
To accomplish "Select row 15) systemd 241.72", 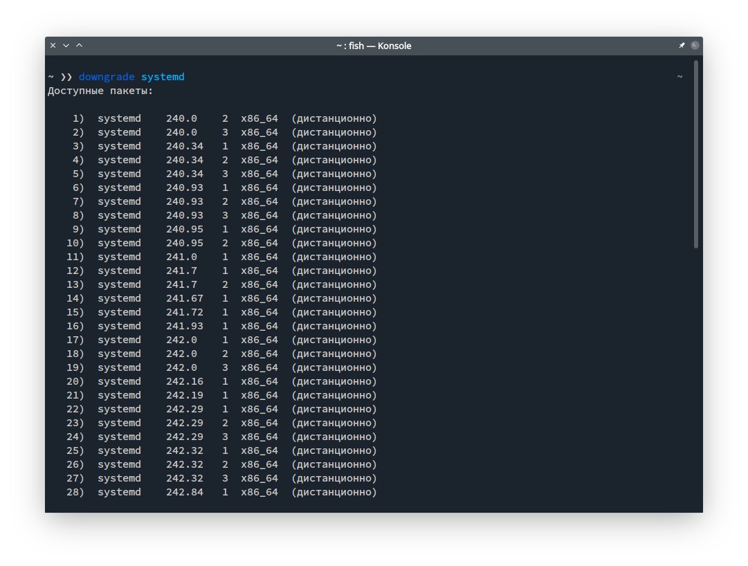I will 222,312.
